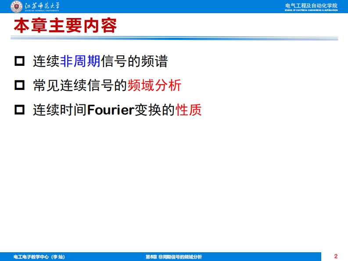Check the square bullet before 连续非周期信号的频谱
Screen dimensions: 348x261
(x=19, y=61)
